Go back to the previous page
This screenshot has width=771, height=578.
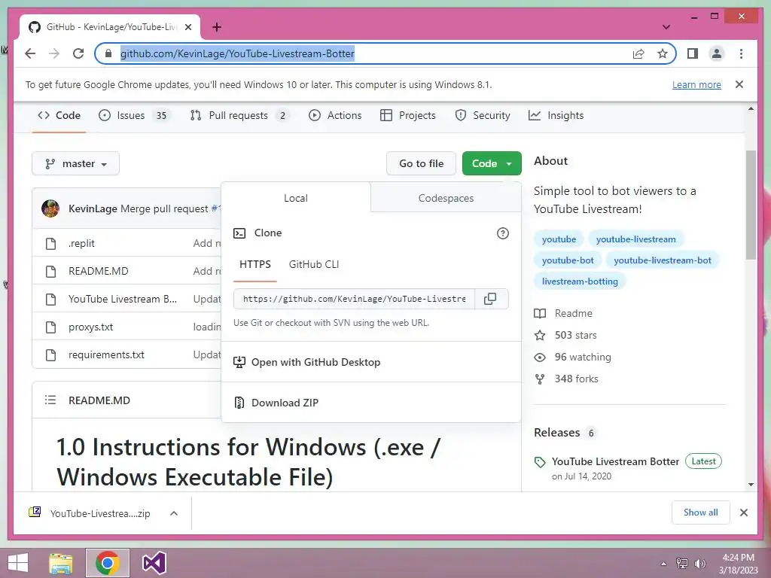pyautogui.click(x=30, y=53)
